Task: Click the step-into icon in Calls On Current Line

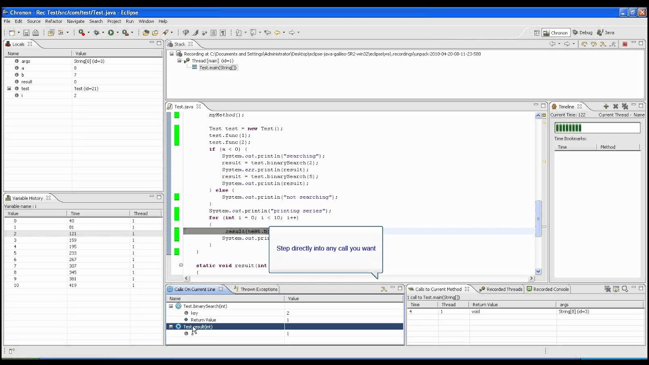Action: pyautogui.click(x=384, y=289)
